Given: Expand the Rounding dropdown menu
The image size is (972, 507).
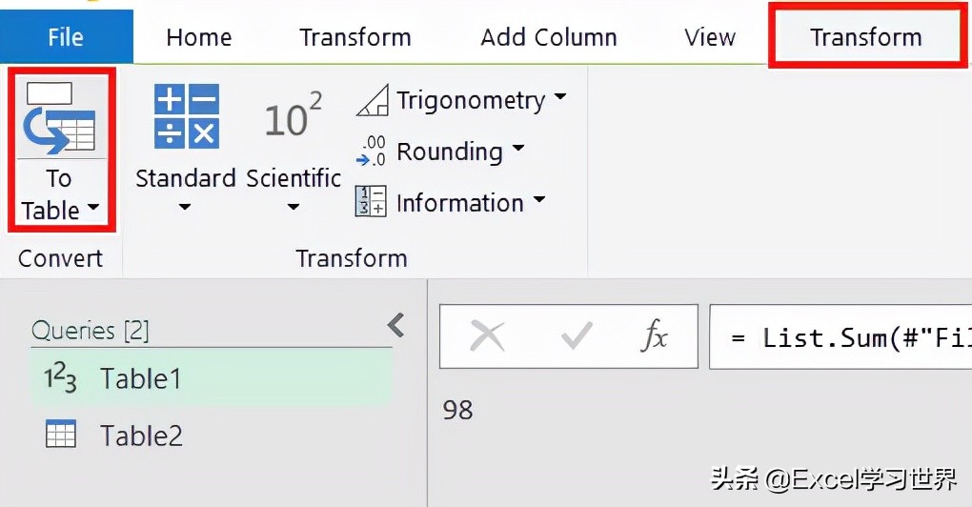Looking at the screenshot, I should (x=518, y=150).
